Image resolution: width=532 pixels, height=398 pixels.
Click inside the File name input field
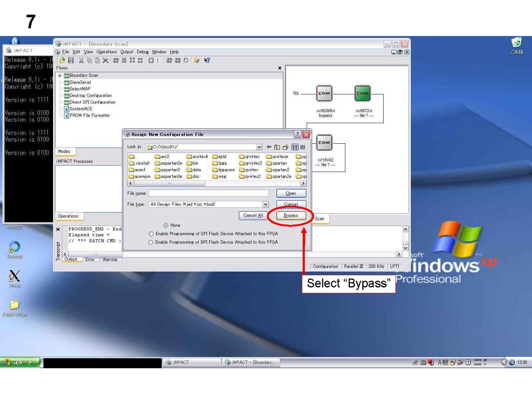[x=209, y=193]
